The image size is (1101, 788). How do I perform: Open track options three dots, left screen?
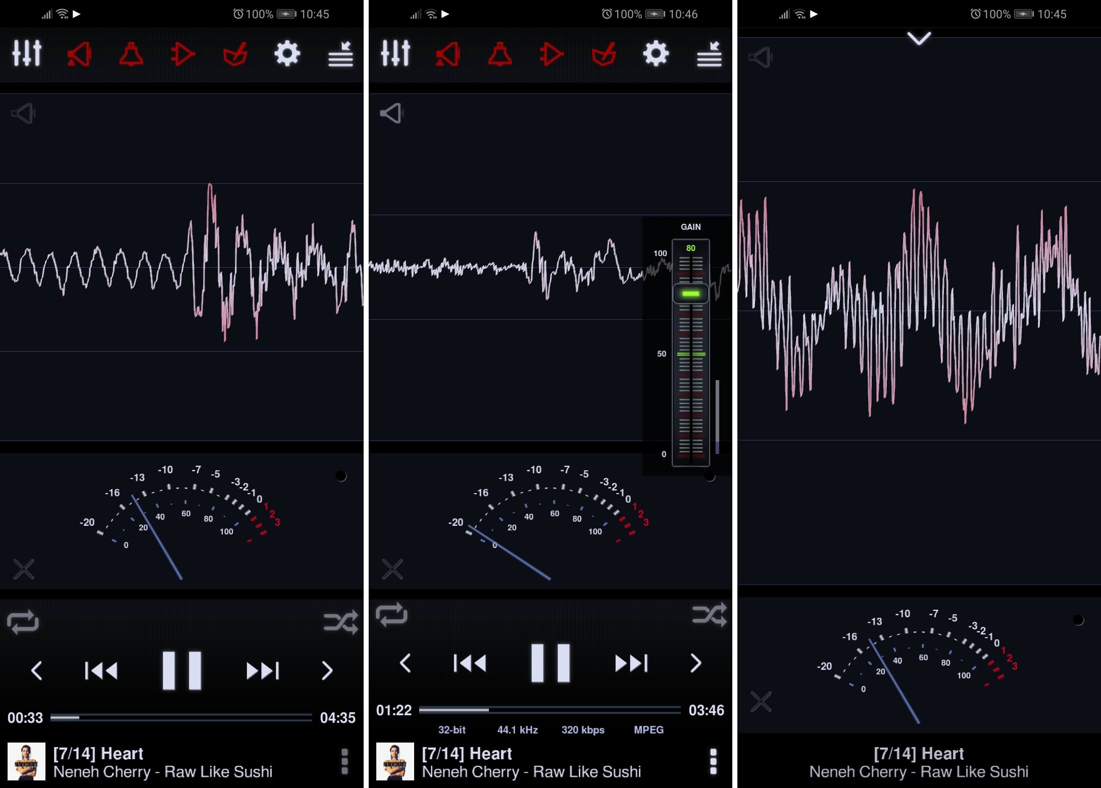tap(344, 761)
